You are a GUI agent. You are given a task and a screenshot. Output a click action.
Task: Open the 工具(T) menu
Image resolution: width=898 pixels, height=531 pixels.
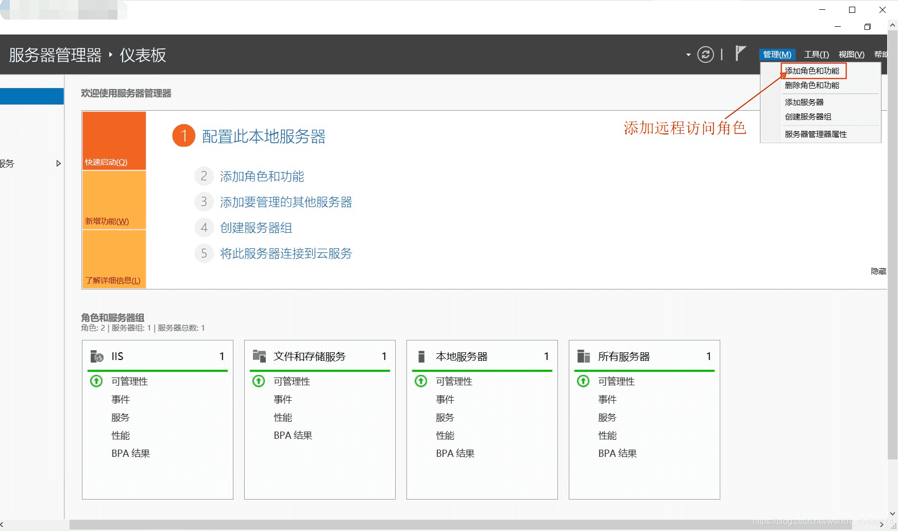pos(817,54)
